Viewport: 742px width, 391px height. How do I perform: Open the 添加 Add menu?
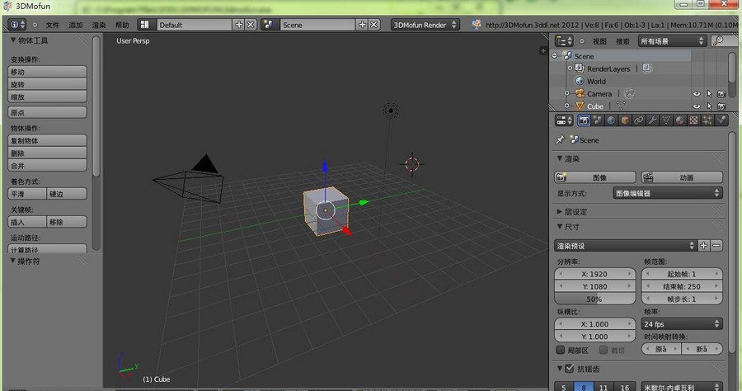click(x=76, y=25)
